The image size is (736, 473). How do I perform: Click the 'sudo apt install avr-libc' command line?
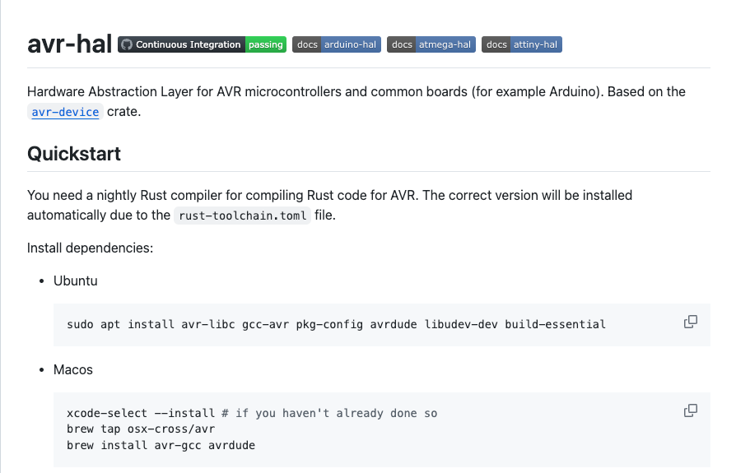coord(336,324)
